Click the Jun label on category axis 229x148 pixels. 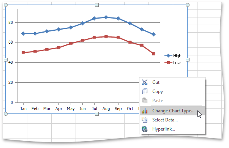coord(82,109)
